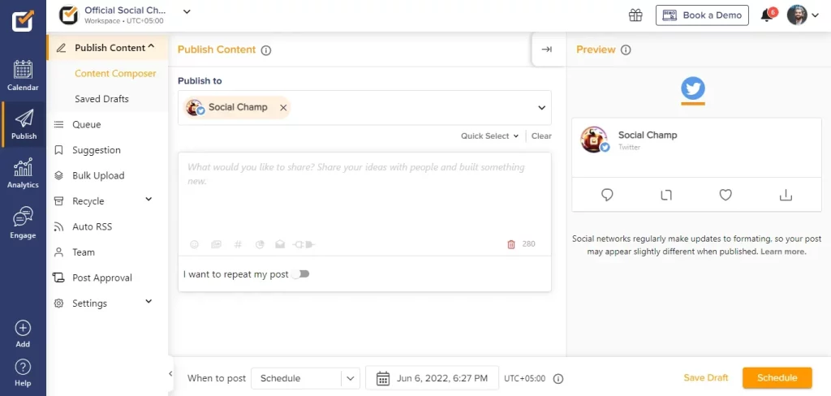Click the UTC+05:00 label beside date
This screenshot has width=831, height=396.
pyautogui.click(x=524, y=378)
